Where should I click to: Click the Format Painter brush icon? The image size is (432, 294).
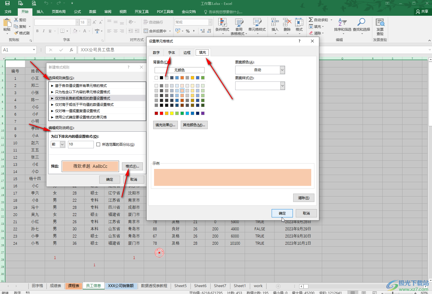16,33
